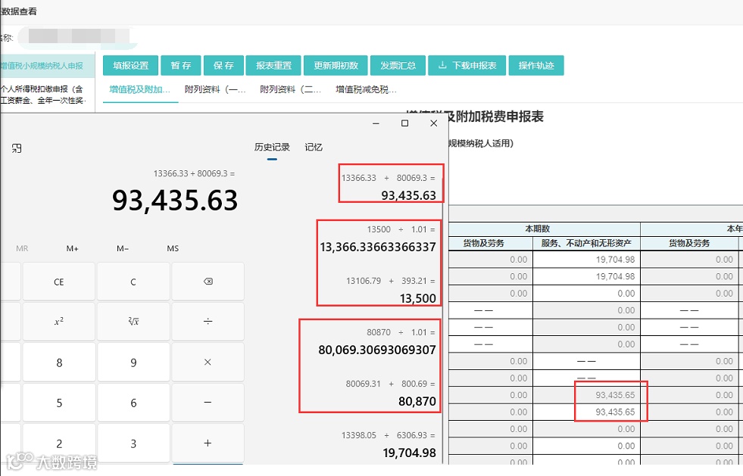This screenshot has height=476, width=743.
Task: Click the 保存 button
Action: (x=223, y=65)
